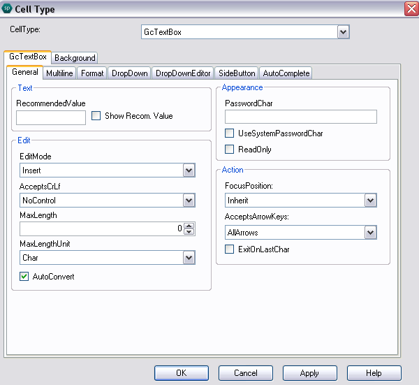Enable Show Recom. Value checkbox
419x385 pixels.
click(96, 116)
